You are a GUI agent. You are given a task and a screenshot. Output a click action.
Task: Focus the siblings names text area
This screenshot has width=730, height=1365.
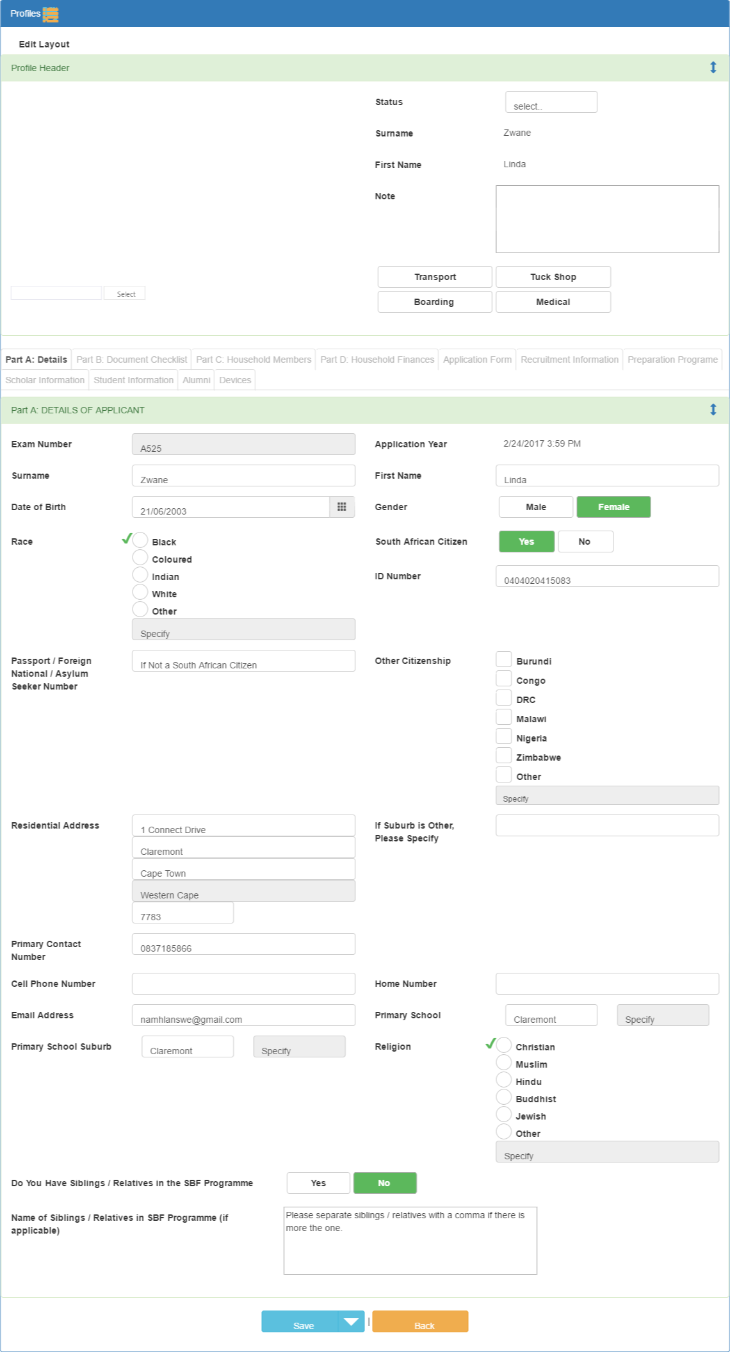[x=410, y=1241]
